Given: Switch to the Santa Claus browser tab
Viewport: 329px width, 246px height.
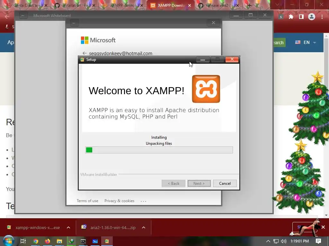Looking at the screenshot, I should [27, 5].
